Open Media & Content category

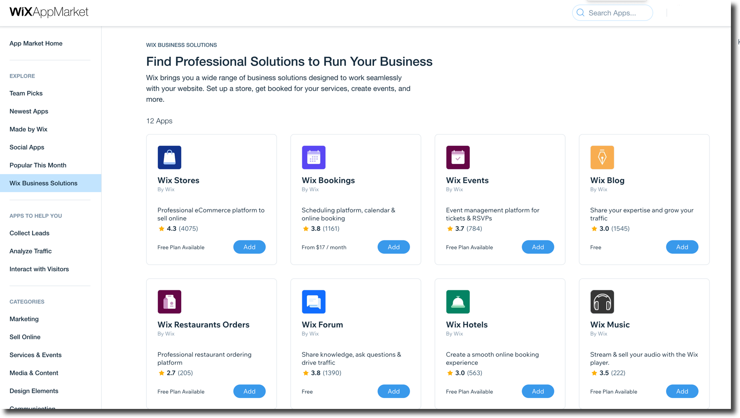[x=34, y=373]
